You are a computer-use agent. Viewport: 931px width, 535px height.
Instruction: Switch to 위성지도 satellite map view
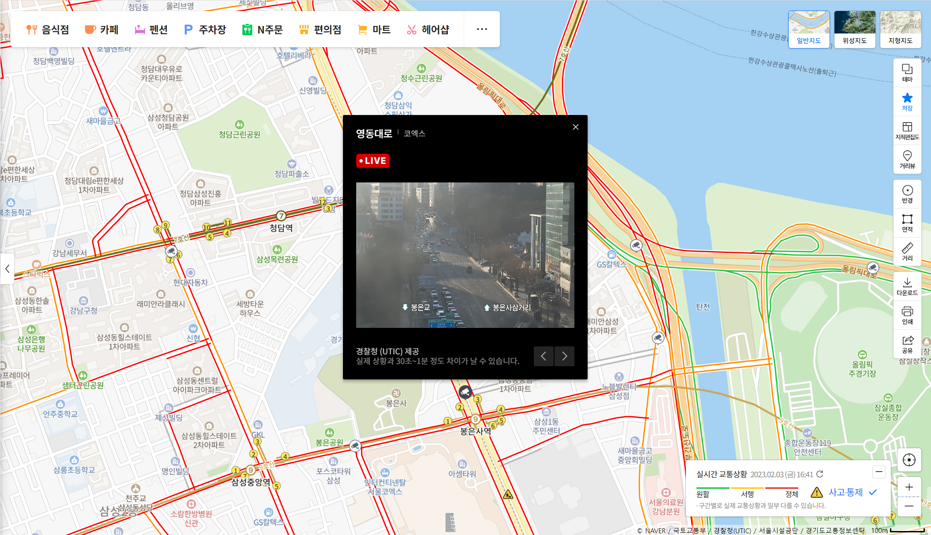coord(854,29)
